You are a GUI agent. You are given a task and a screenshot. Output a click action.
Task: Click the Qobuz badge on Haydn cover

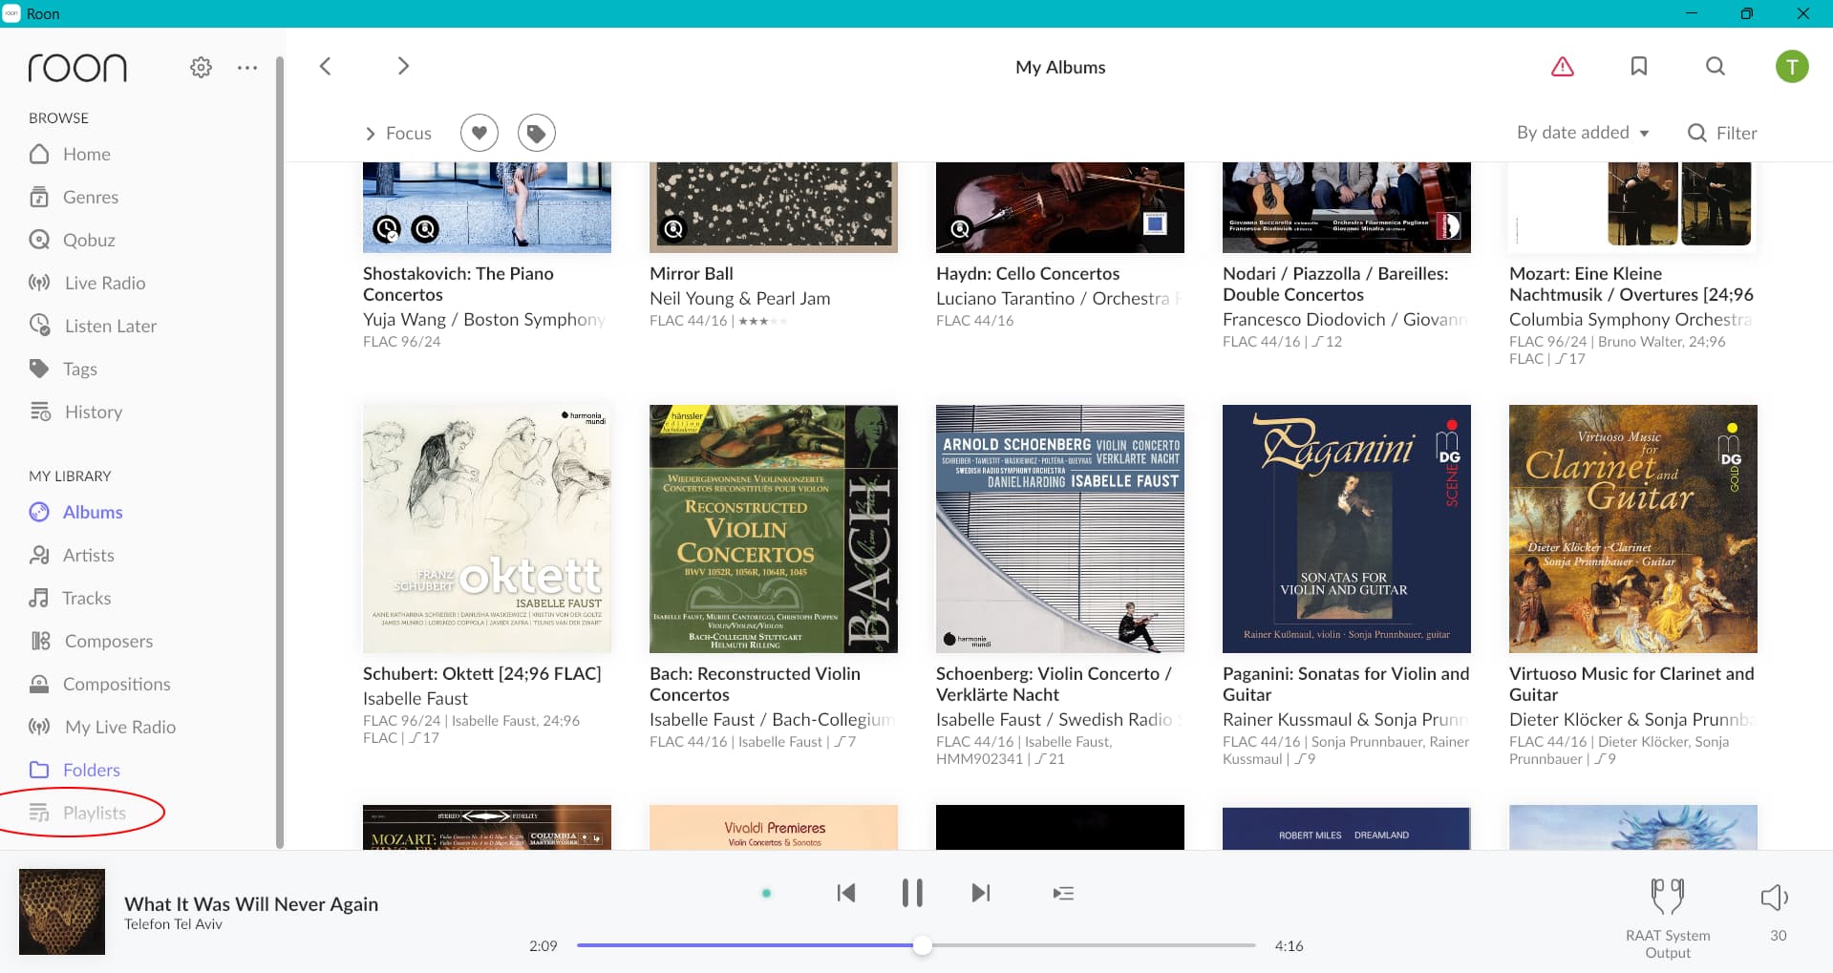click(960, 229)
